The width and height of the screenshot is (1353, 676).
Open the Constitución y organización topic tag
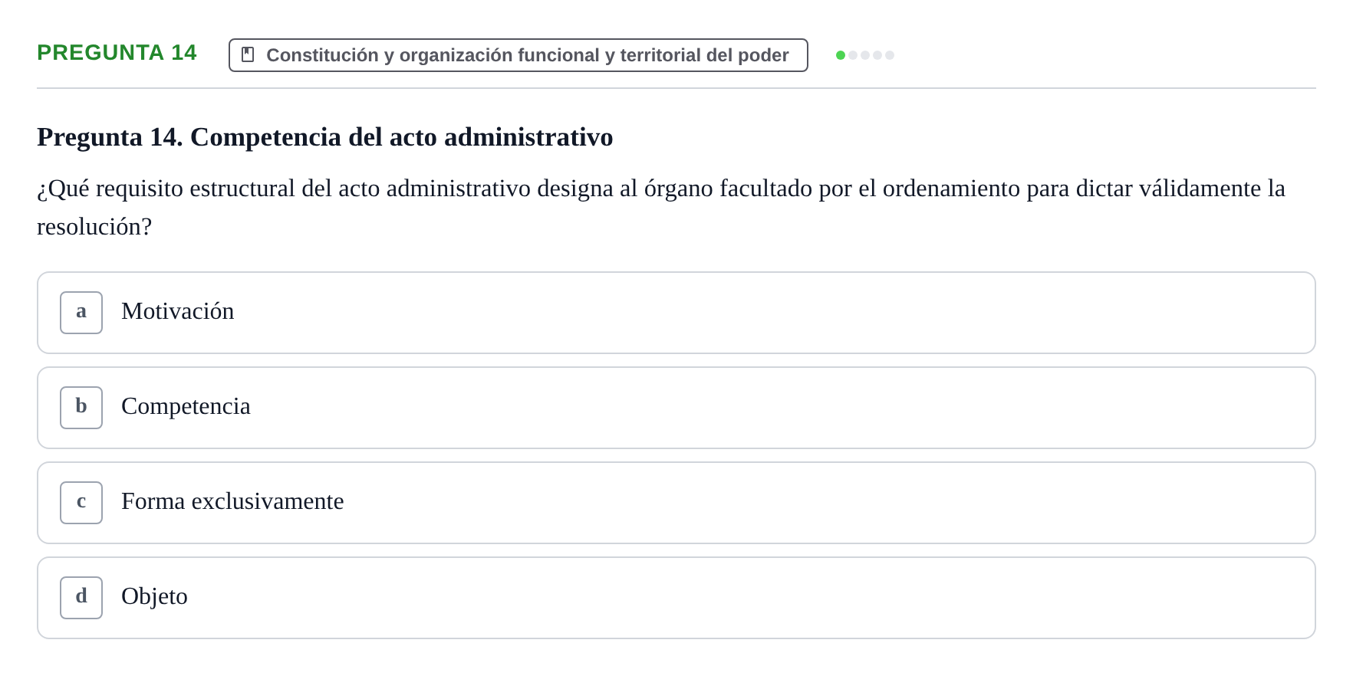[518, 55]
